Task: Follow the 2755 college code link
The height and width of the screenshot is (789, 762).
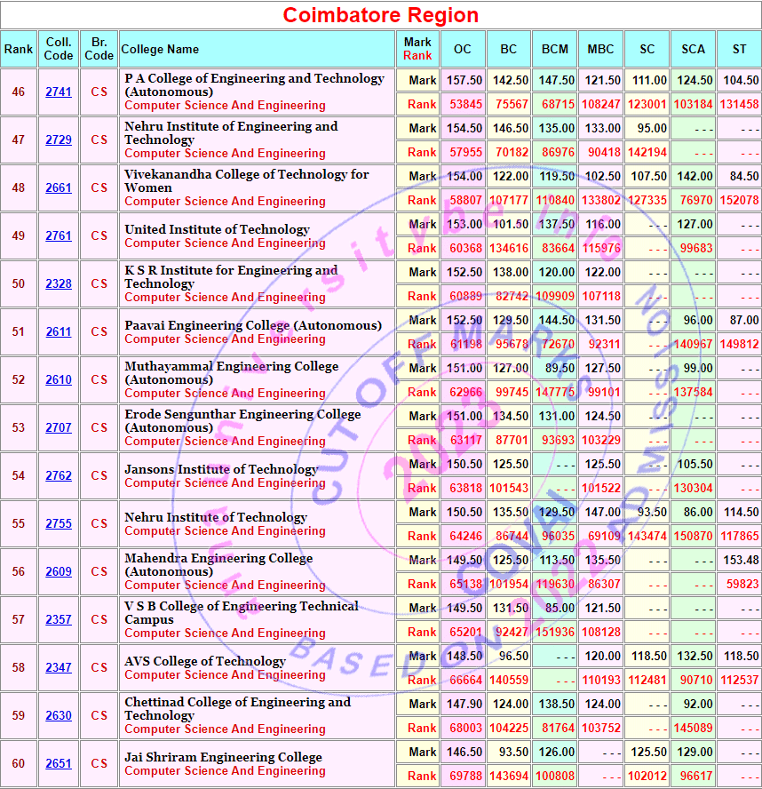Action: [x=59, y=524]
